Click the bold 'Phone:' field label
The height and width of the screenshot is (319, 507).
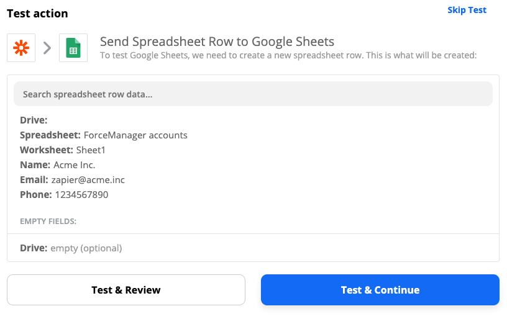click(x=36, y=194)
